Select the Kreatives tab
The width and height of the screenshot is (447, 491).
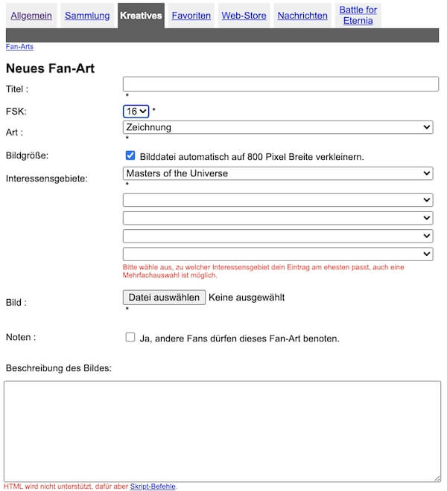point(141,16)
